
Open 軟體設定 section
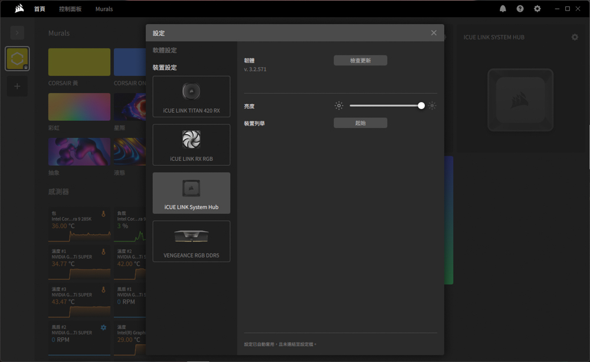click(x=165, y=50)
